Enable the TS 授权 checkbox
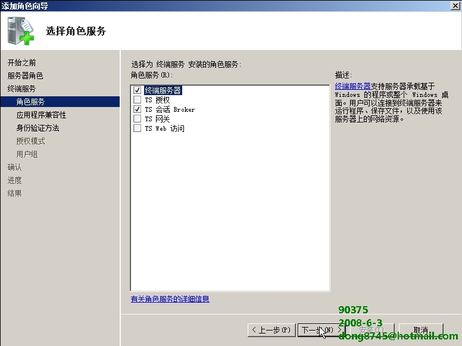 tap(137, 100)
